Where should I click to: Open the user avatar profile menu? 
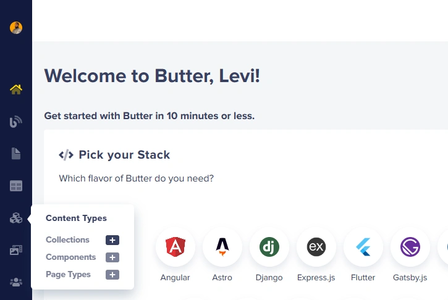pyautogui.click(x=16, y=28)
